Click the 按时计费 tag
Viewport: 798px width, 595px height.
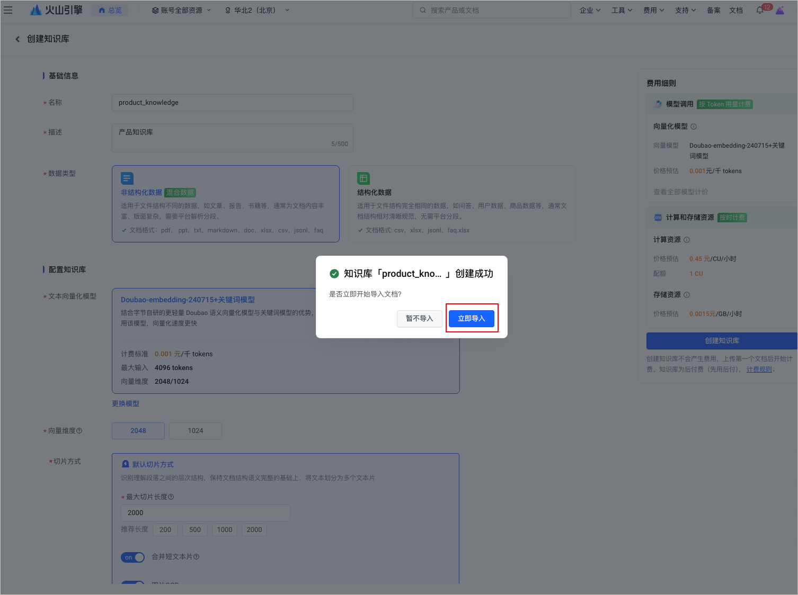(x=732, y=218)
